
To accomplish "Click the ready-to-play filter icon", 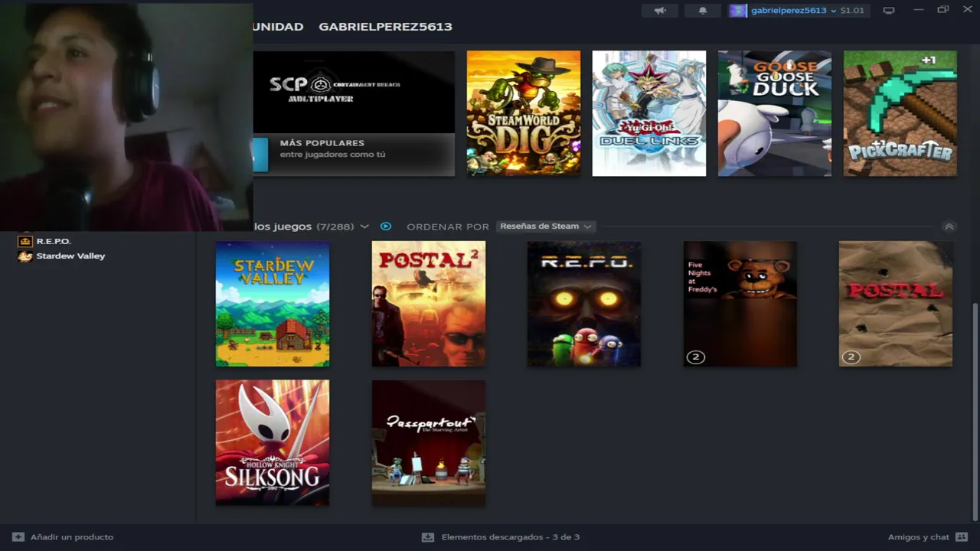I will click(386, 227).
